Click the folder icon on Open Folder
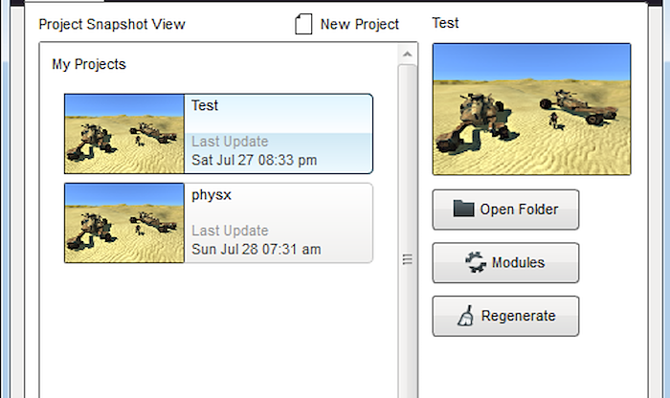The image size is (670, 398). coord(464,210)
